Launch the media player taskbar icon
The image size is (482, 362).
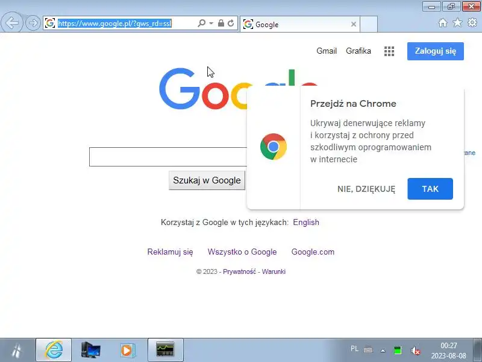(127, 350)
